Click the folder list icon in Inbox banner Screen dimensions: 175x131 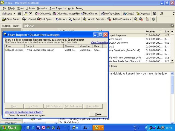pos(172,26)
